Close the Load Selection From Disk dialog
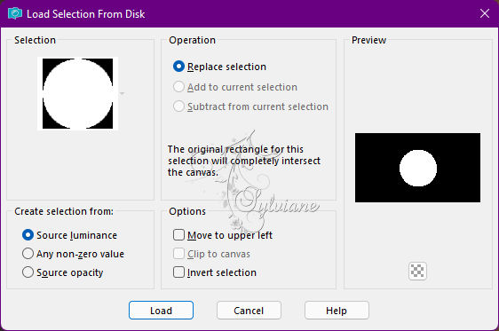 (485, 13)
